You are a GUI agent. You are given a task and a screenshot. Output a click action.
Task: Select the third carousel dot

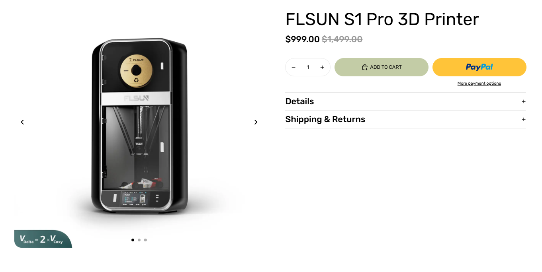[x=145, y=240]
